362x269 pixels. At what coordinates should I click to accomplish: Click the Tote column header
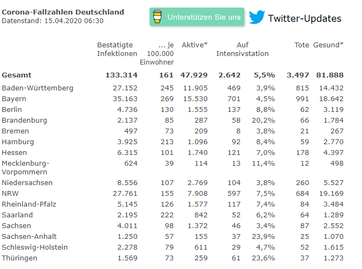coord(302,45)
